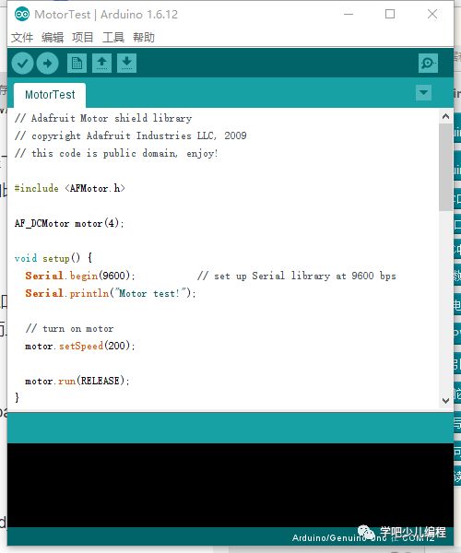
Task: Click the Arduino/Genuino board status text
Action: pyautogui.click(x=363, y=538)
